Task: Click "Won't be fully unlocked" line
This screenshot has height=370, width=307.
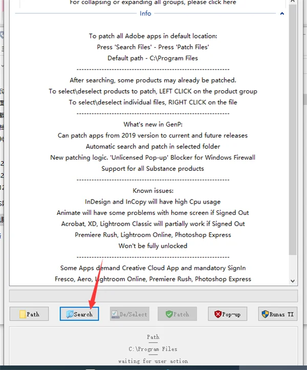Action: 153,246
